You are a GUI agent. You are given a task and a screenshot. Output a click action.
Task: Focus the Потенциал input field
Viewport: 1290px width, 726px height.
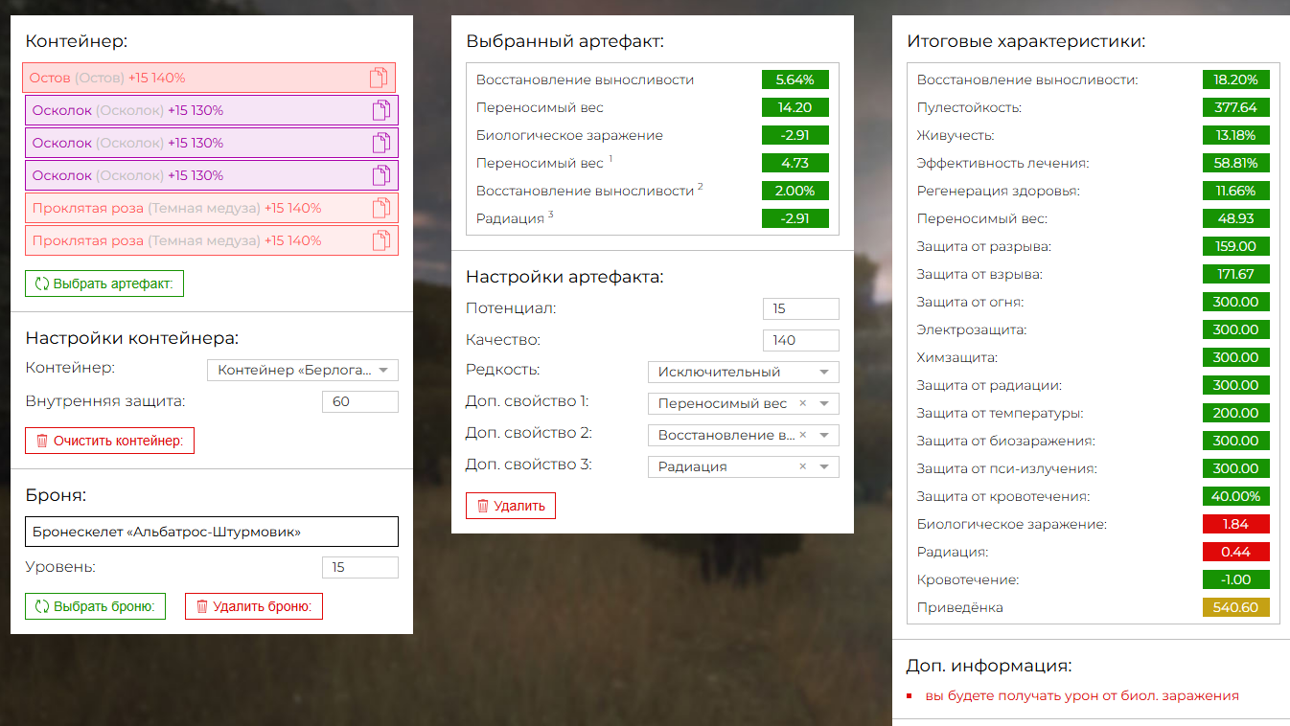point(800,308)
